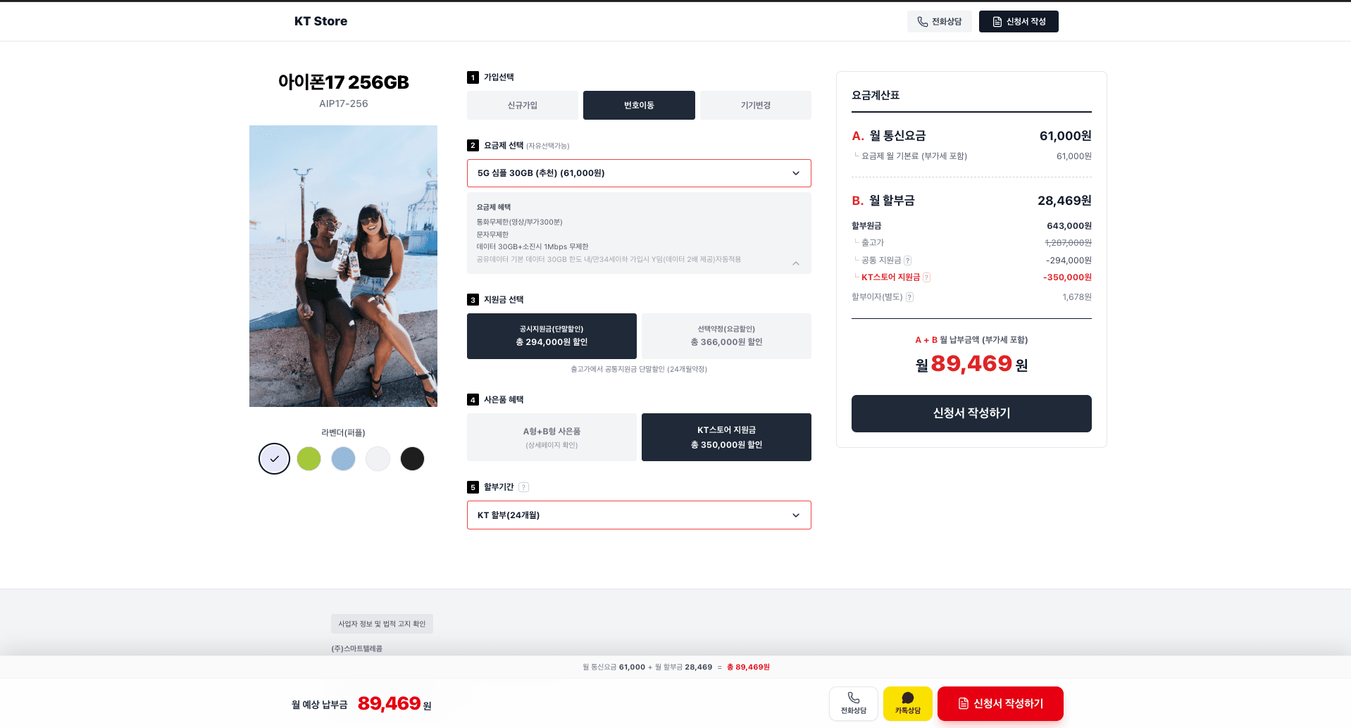1351x728 pixels.
Task: Click the KT스토어 지원금 help question-mark icon
Action: [x=927, y=277]
